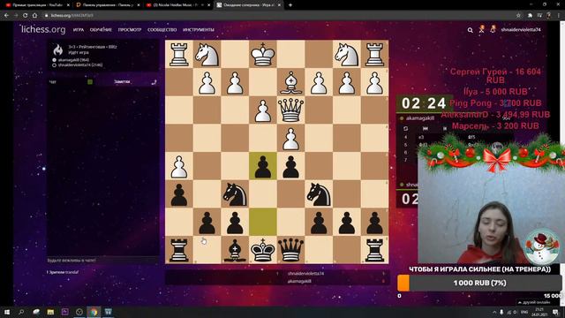Open the ИГРА menu
The width and height of the screenshot is (565, 318).
(79, 30)
